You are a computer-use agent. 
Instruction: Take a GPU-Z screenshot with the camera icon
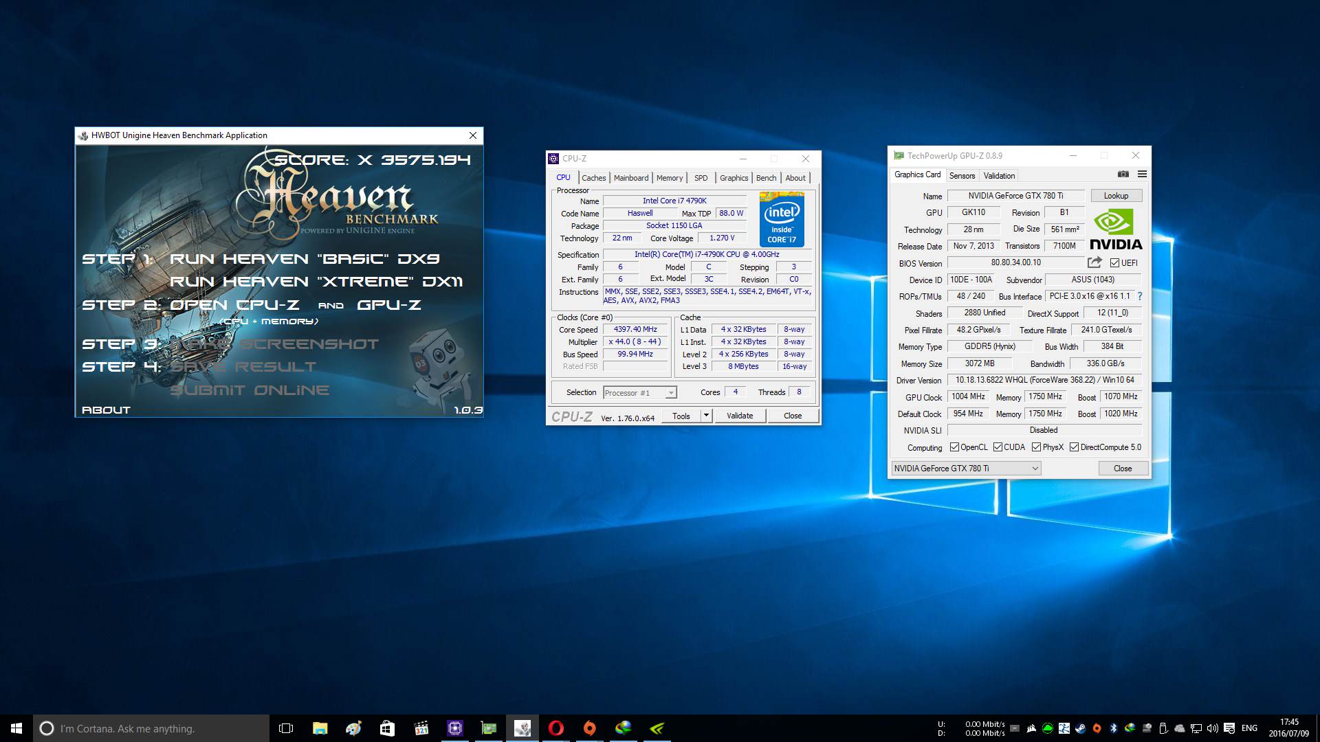click(1123, 175)
